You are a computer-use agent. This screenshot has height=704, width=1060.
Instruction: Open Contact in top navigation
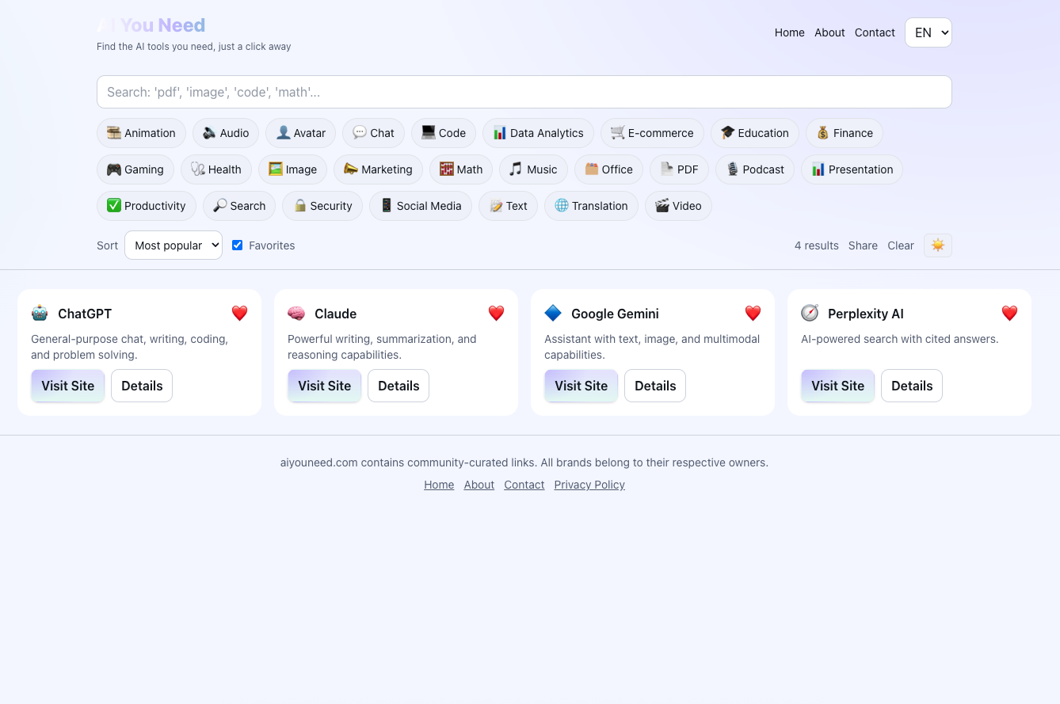(875, 32)
